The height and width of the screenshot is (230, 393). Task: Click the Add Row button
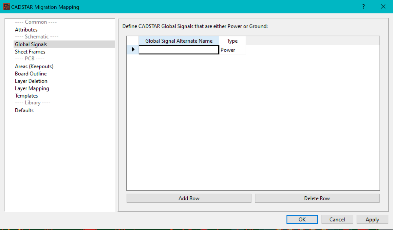[189, 198]
